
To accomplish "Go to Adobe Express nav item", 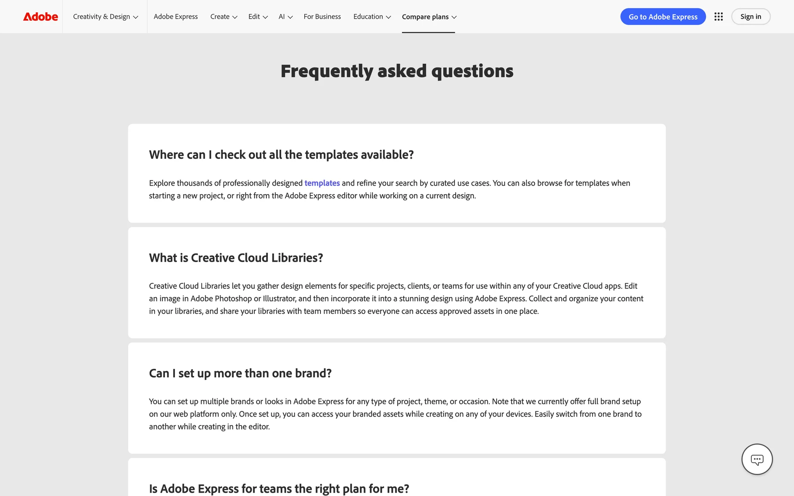I will point(176,17).
